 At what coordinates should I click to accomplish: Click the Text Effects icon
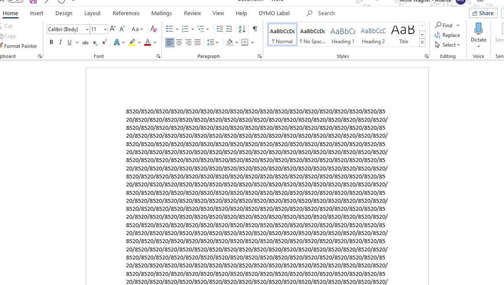pyautogui.click(x=117, y=42)
